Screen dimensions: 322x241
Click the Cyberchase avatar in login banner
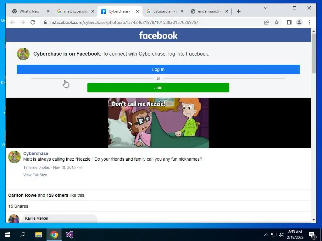coord(23,54)
